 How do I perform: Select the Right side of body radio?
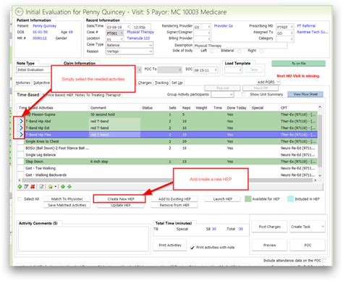click(261, 51)
